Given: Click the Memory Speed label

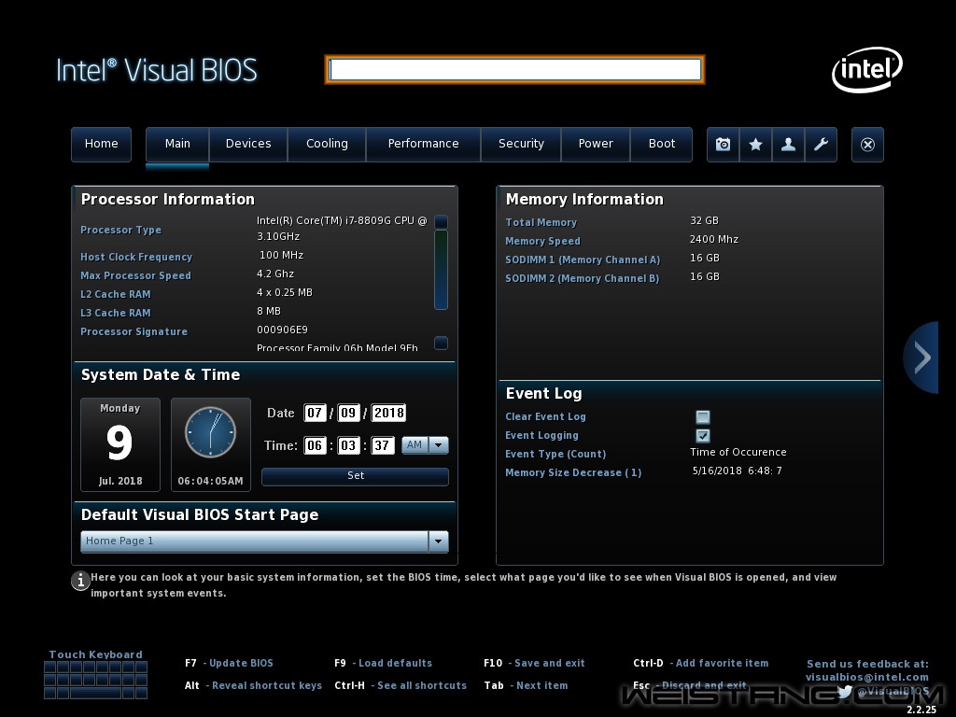Looking at the screenshot, I should (x=542, y=242).
